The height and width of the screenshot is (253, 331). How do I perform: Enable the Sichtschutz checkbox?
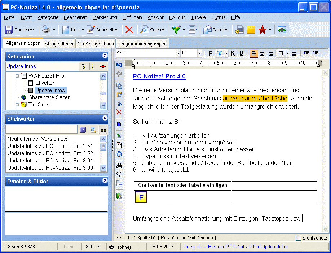(x=298, y=238)
